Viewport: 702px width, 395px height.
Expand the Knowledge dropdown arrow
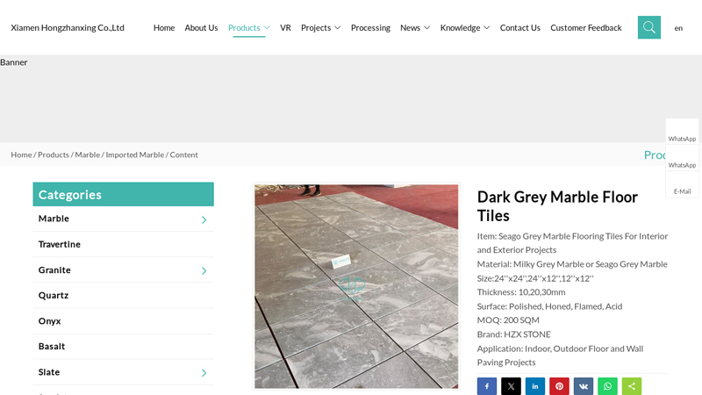click(487, 28)
